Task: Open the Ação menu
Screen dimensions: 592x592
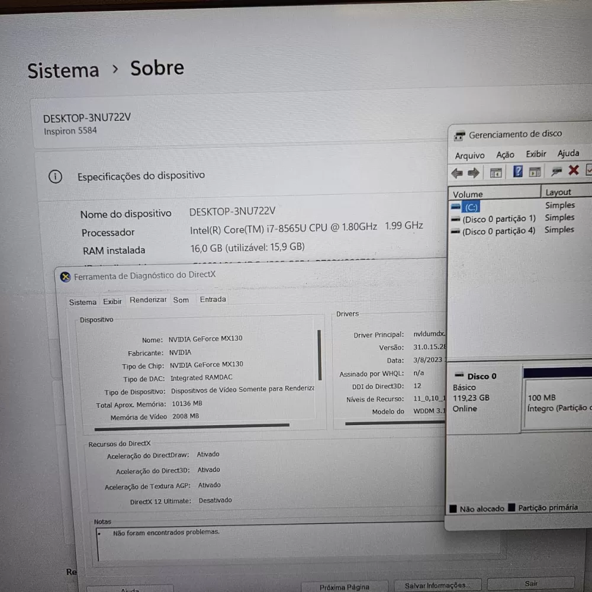Action: point(505,155)
